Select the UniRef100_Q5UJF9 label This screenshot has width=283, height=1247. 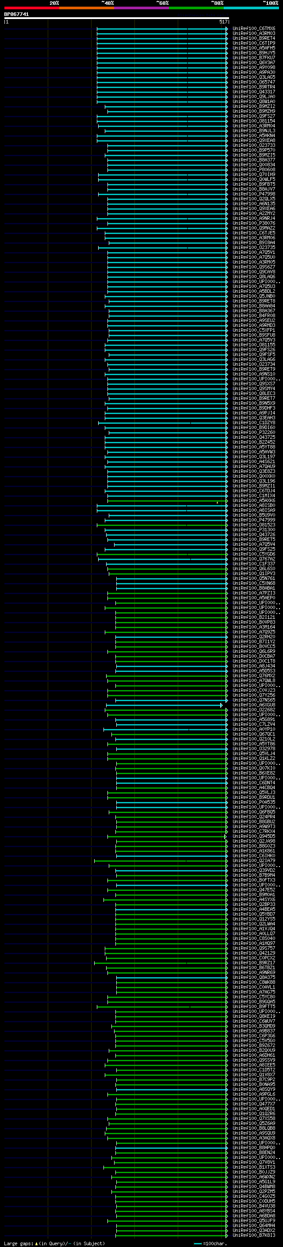coord(253,1221)
